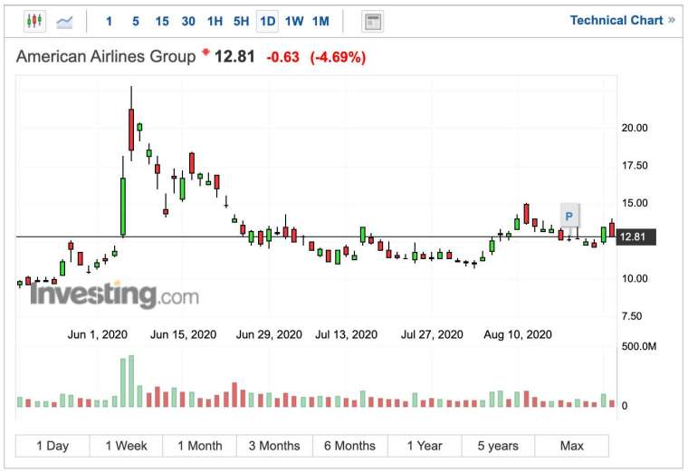Show the 1 Week range
This screenshot has height=473, width=688.
pyautogui.click(x=126, y=446)
